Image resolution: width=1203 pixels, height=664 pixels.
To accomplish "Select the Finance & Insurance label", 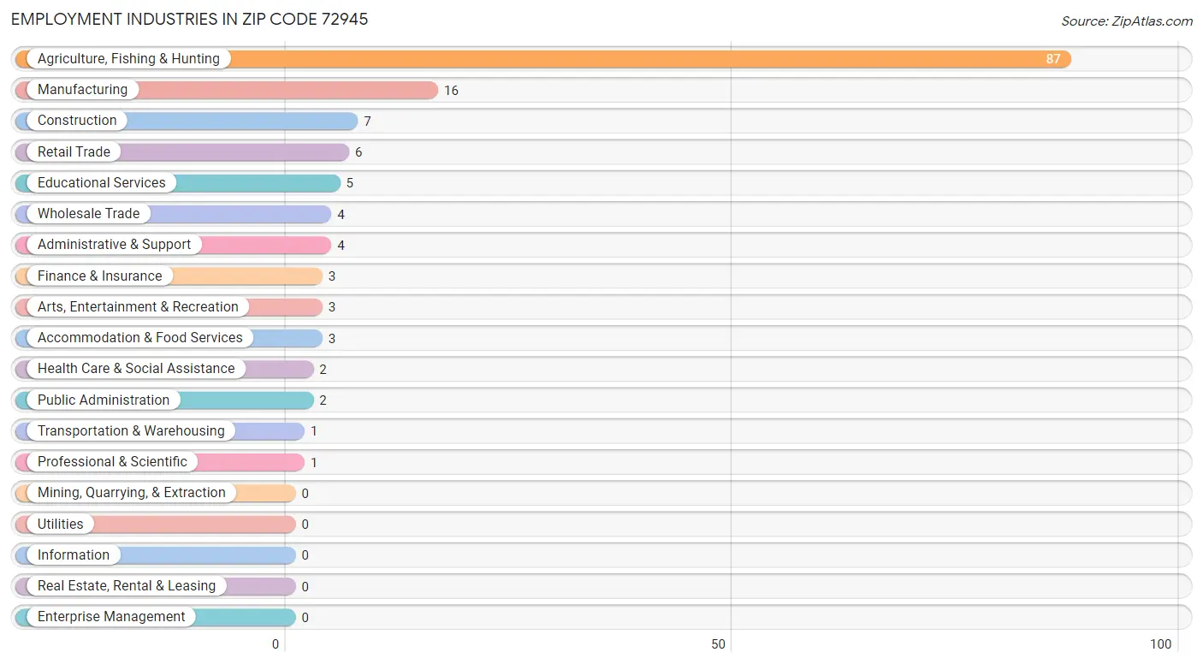I will tap(99, 276).
